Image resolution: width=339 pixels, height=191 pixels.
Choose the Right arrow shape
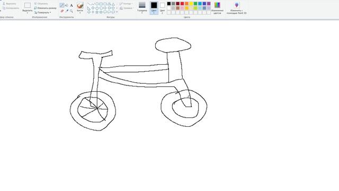coord(105,8)
